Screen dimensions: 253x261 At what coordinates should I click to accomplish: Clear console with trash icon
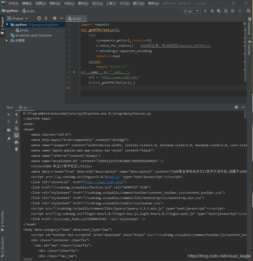[16, 149]
